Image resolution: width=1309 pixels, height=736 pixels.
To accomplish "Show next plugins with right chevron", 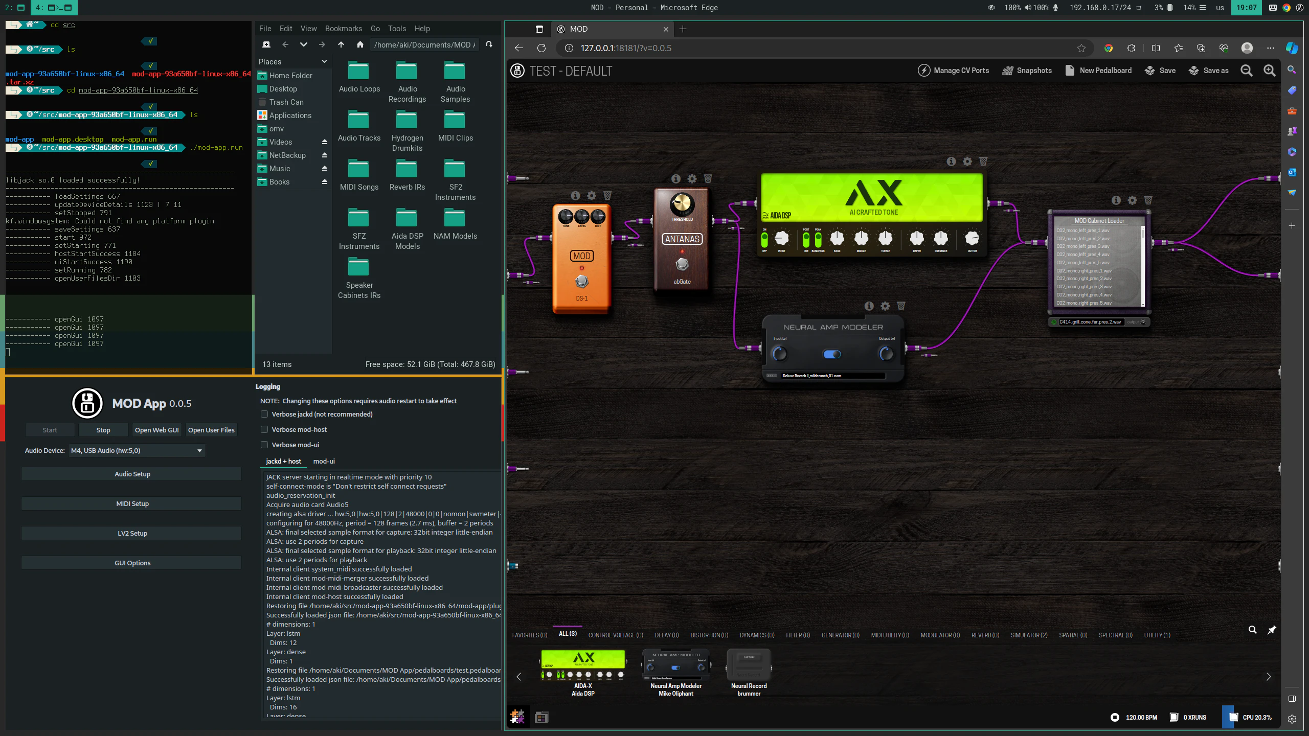I will (1269, 677).
